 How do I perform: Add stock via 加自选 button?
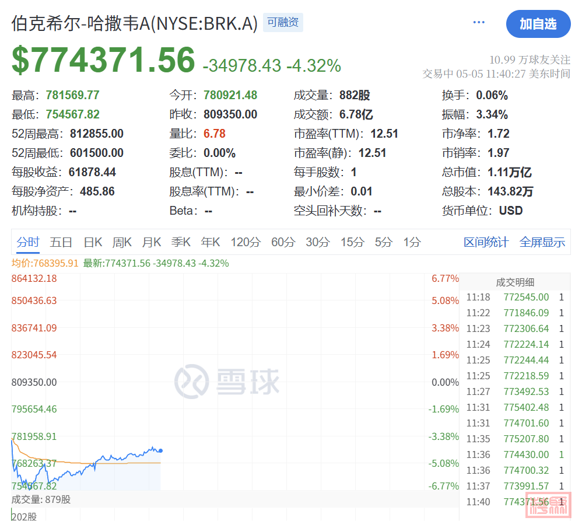538,25
